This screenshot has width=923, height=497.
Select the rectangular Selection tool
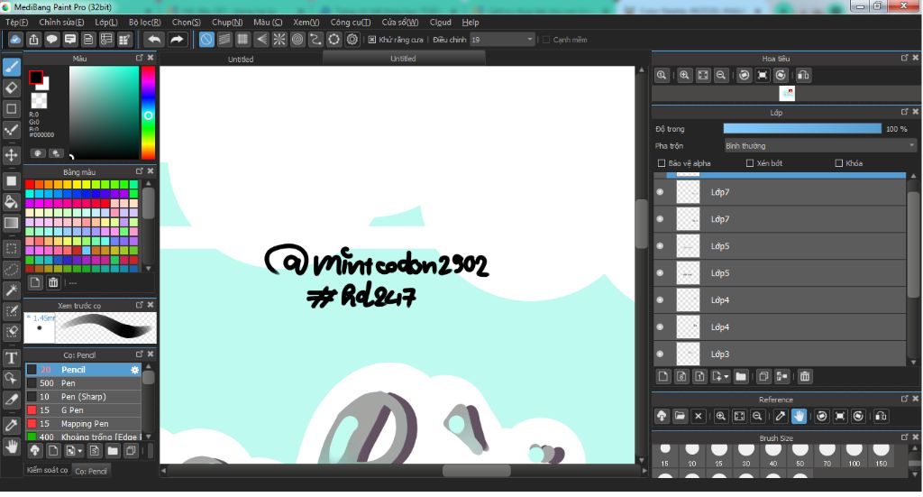pyautogui.click(x=11, y=248)
